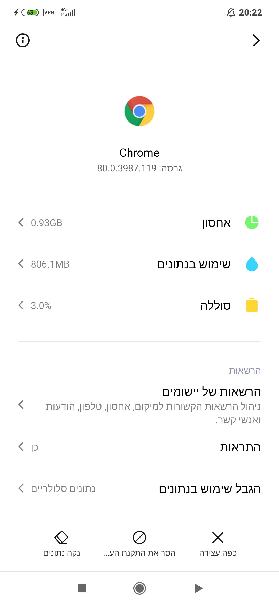Image resolution: width=279 pixels, height=605 pixels.
Task: Tap the uninstall updates circle-slash icon
Action: (139, 538)
